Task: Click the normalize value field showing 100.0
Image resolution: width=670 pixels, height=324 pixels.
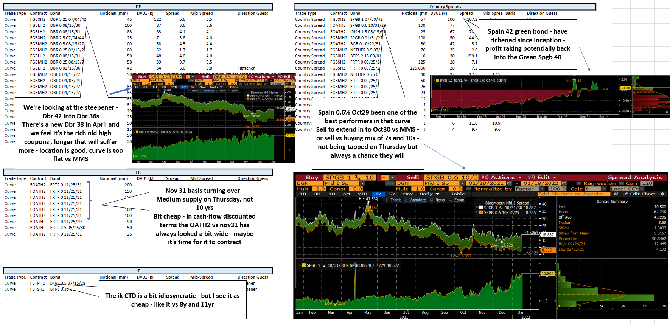Action: [x=558, y=189]
